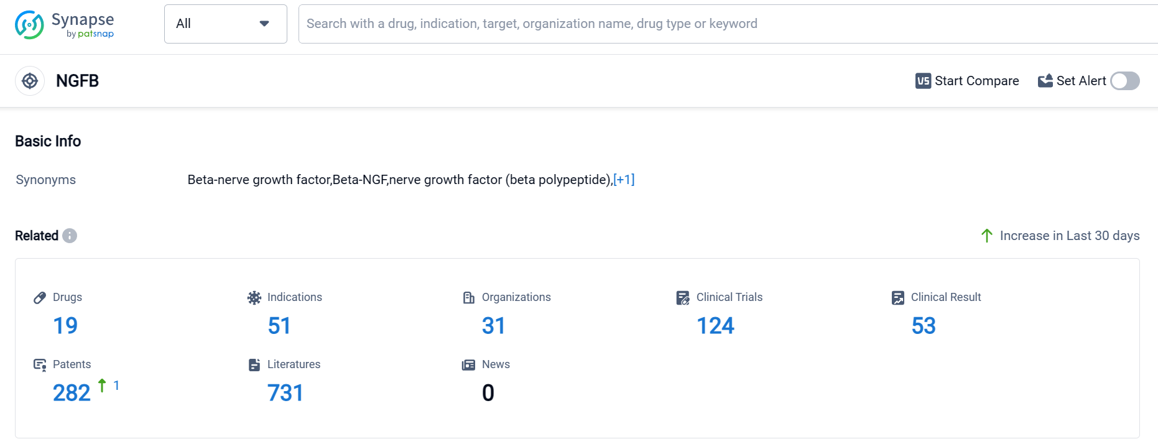Click the Indications virus icon
The width and height of the screenshot is (1158, 444).
254,297
